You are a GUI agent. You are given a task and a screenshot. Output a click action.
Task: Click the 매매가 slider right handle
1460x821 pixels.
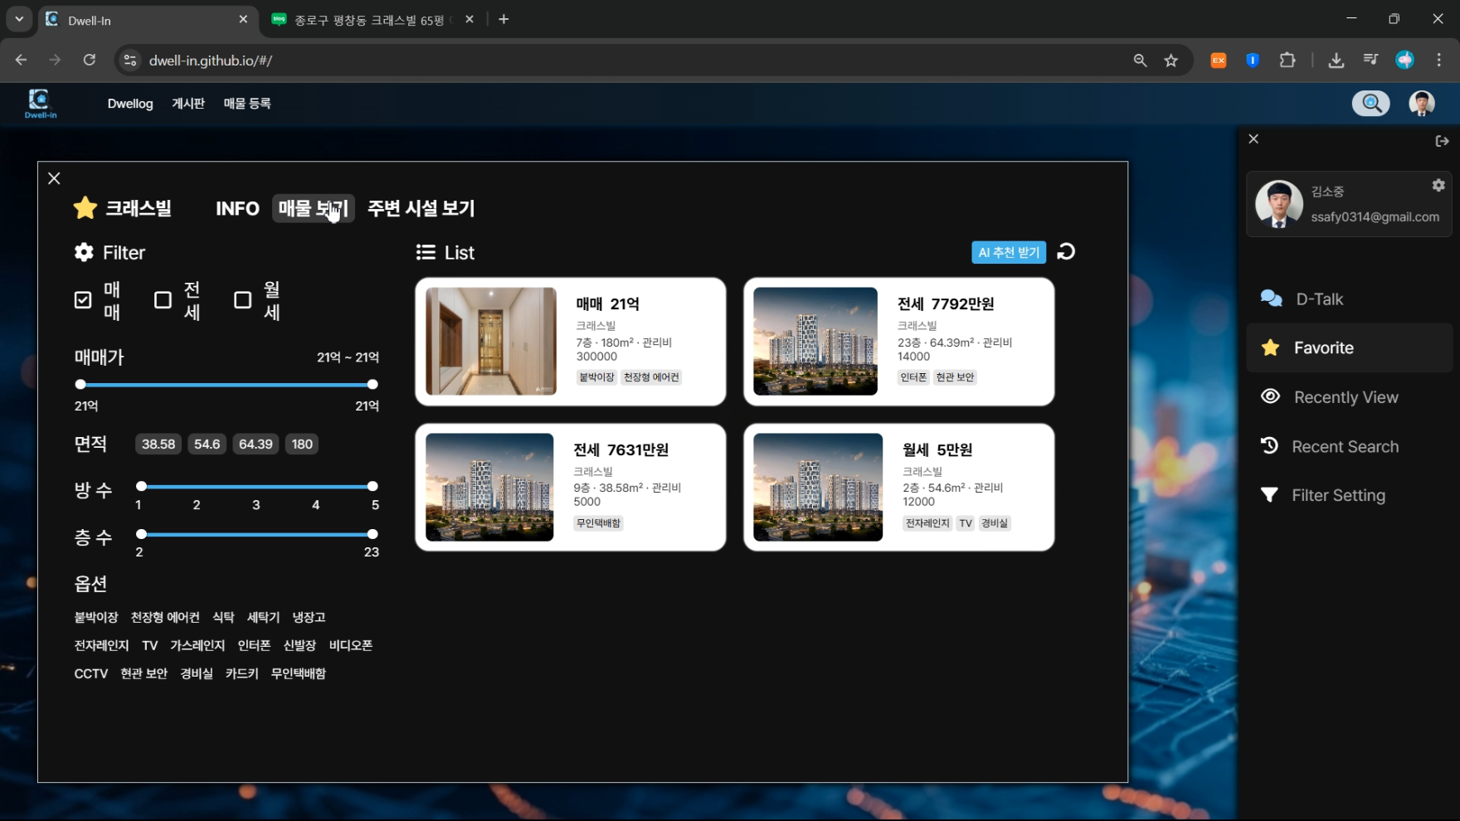372,384
